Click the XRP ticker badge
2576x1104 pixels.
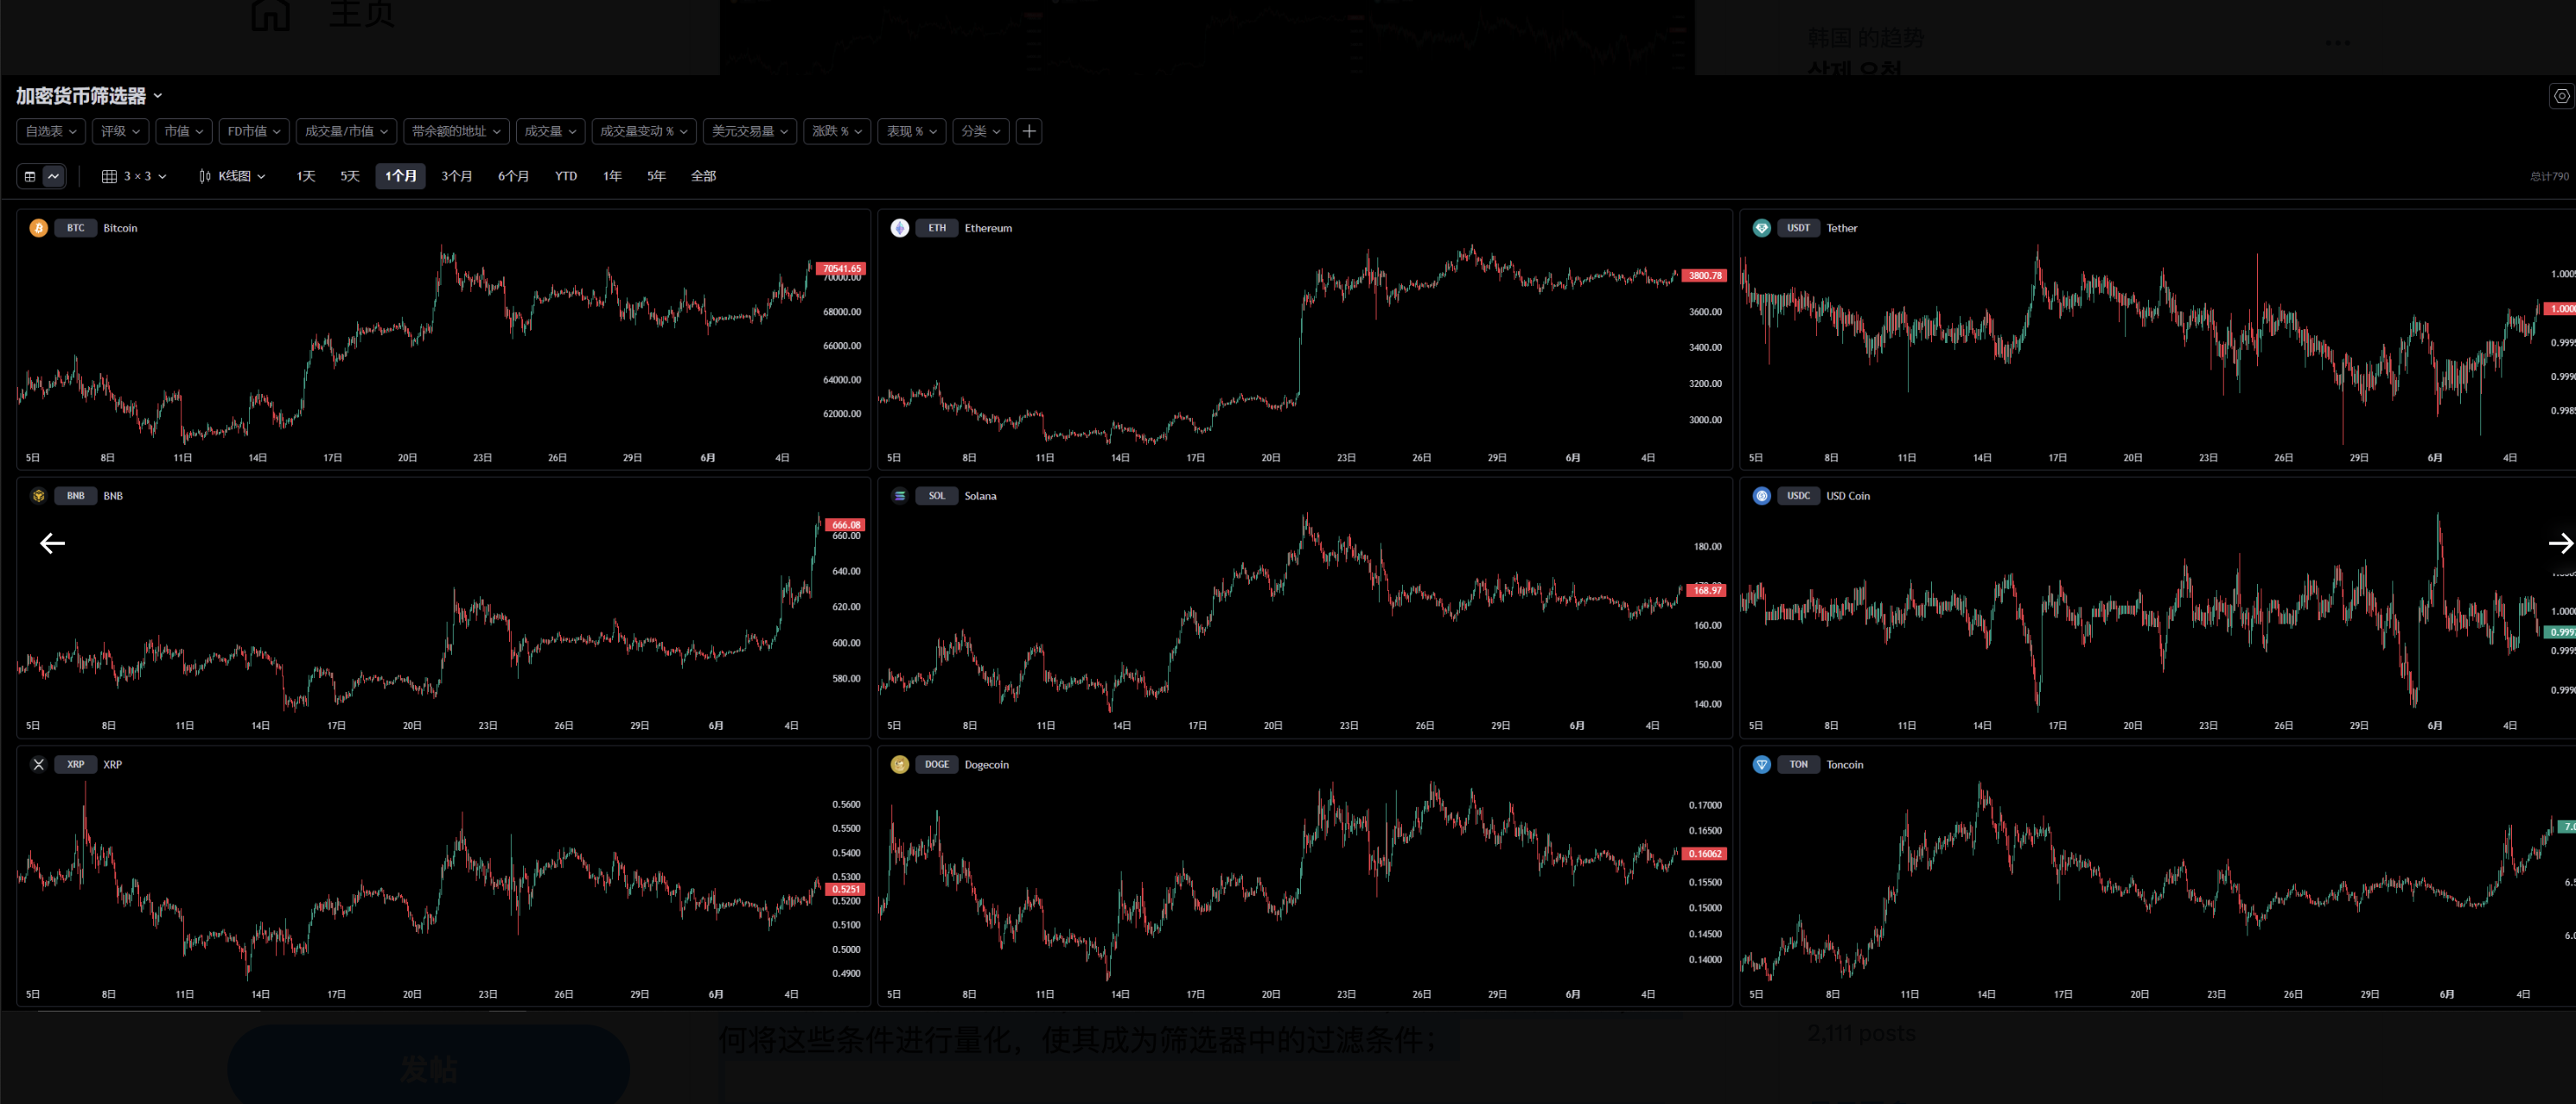[x=76, y=765]
